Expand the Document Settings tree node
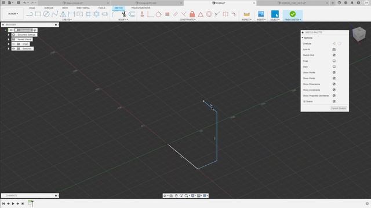 pos(9,35)
